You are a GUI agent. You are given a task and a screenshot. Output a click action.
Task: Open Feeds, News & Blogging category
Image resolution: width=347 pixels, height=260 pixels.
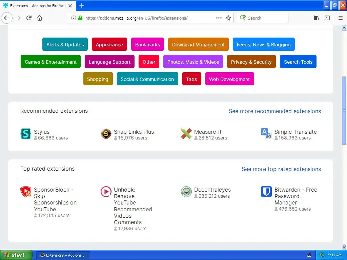click(264, 44)
